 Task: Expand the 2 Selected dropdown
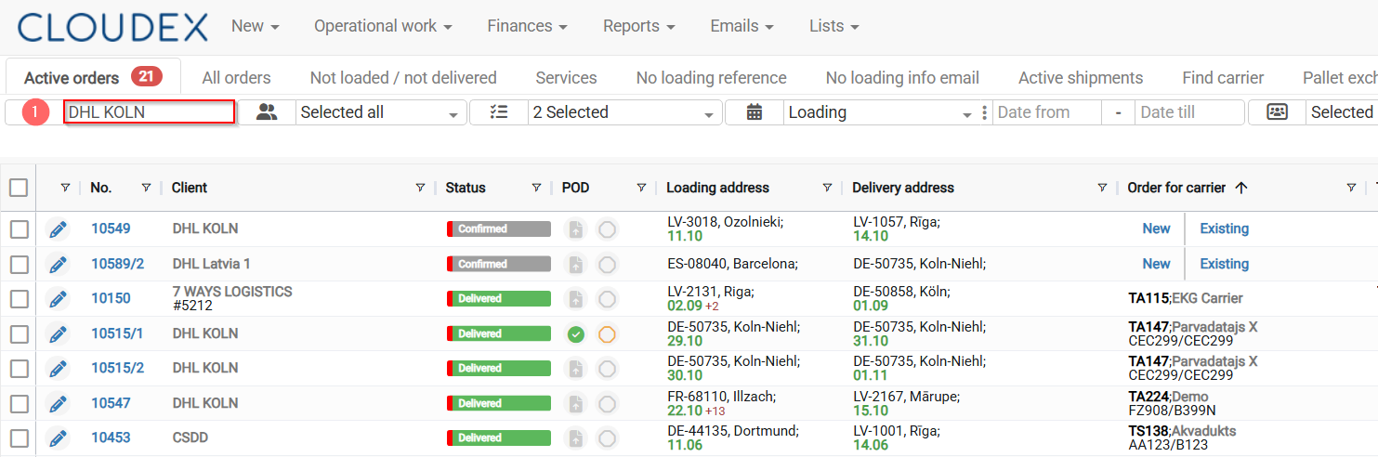tap(625, 112)
